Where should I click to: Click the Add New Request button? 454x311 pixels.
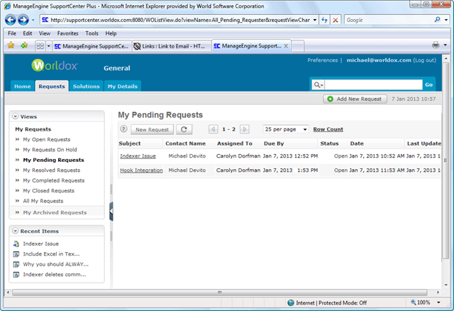point(355,99)
